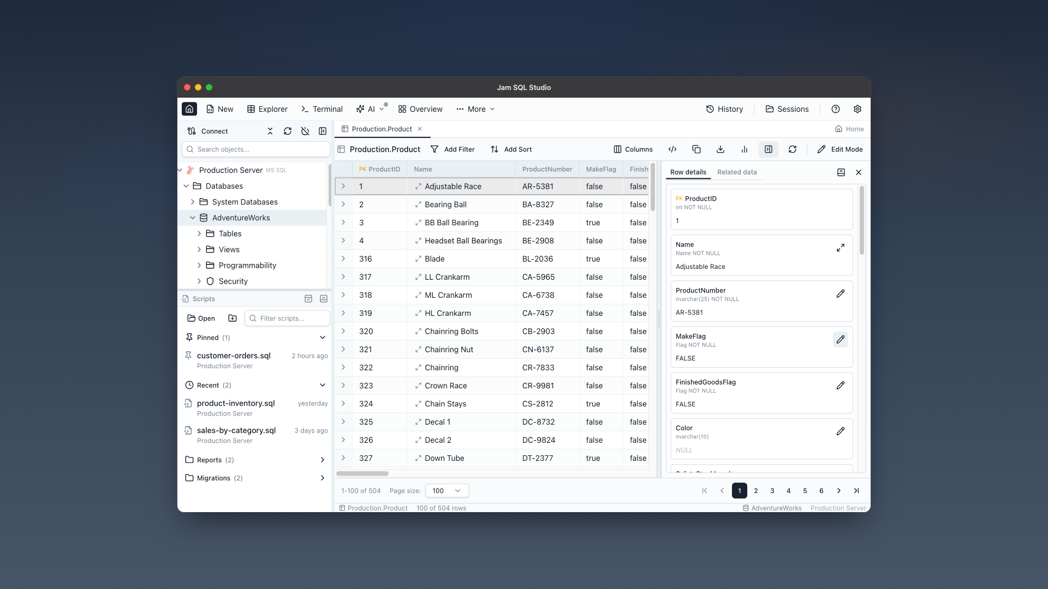Collapse the Pinned scripts section

323,337
